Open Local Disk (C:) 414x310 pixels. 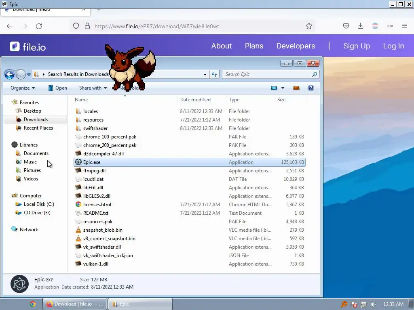39,204
